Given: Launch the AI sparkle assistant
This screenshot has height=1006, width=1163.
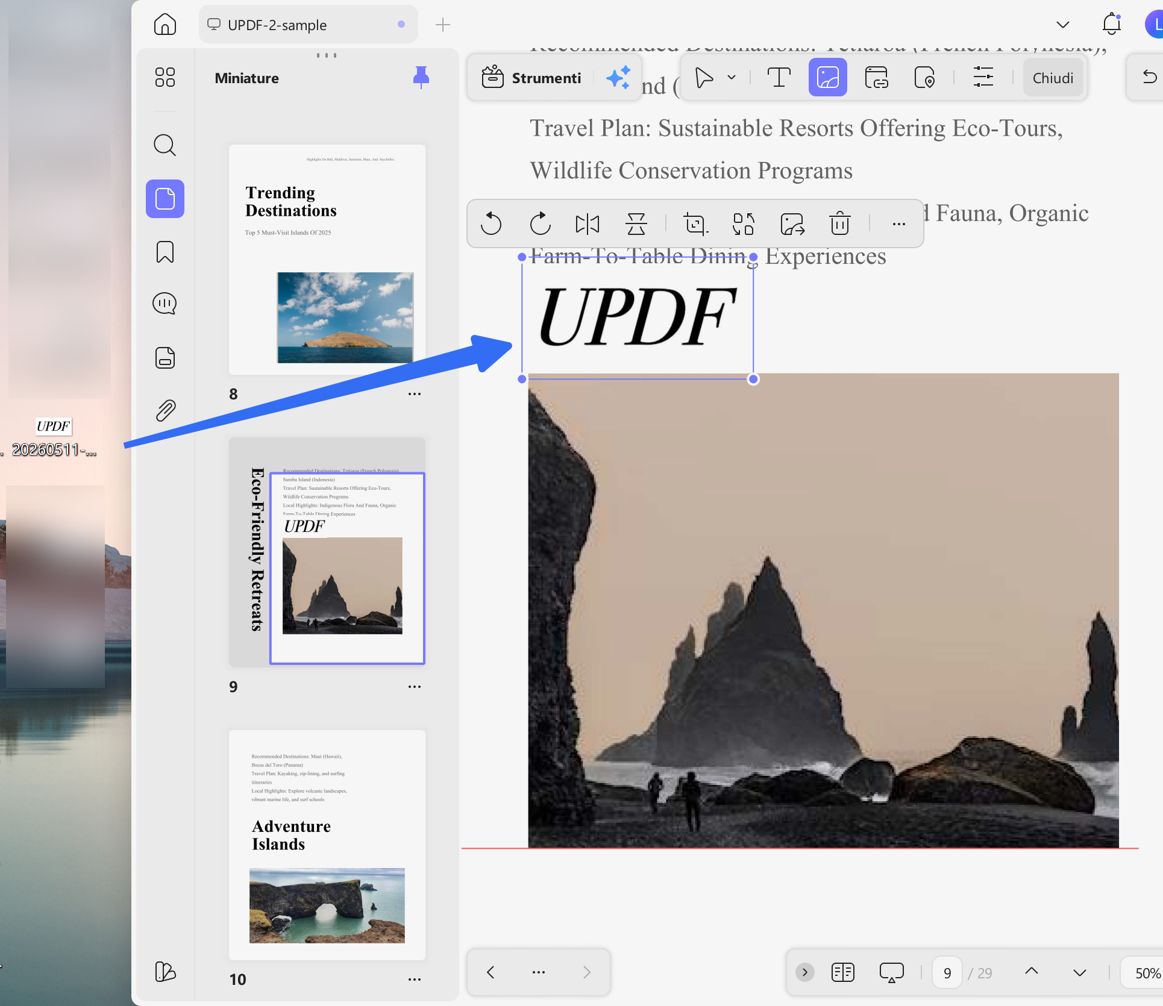Looking at the screenshot, I should (618, 78).
